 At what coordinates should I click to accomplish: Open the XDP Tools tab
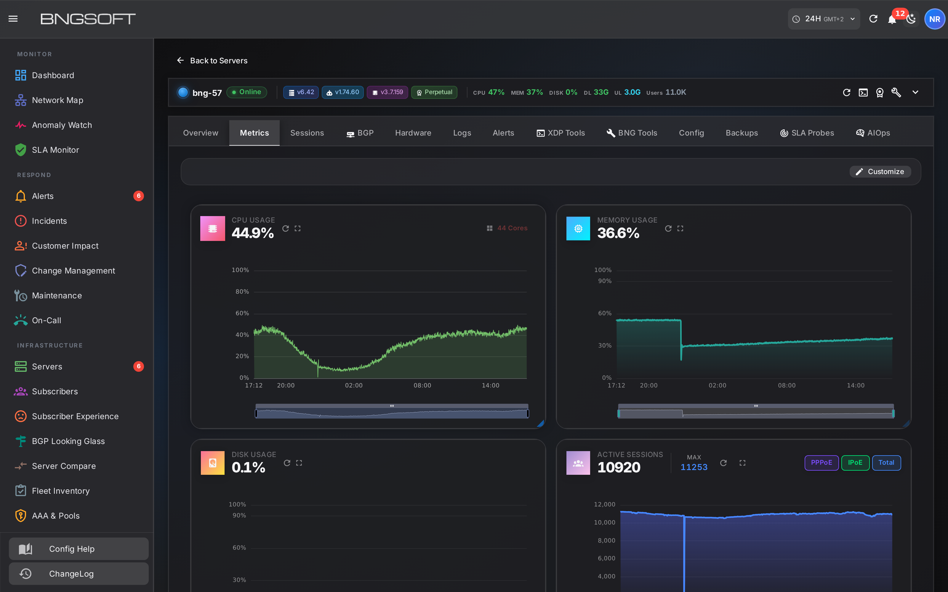click(x=561, y=133)
